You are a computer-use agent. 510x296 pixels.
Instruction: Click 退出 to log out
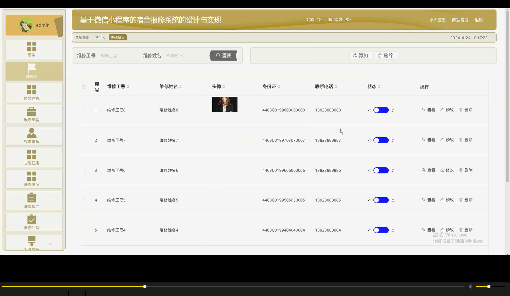(479, 20)
